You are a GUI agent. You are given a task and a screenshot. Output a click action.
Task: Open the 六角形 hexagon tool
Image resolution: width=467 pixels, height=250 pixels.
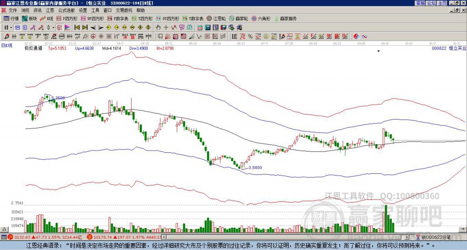[261, 18]
